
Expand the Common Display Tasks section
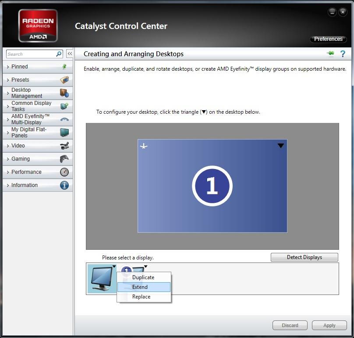31,106
